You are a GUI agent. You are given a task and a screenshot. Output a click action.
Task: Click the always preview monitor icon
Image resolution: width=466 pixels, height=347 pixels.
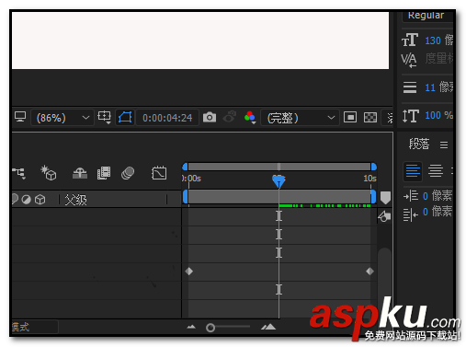point(20,117)
